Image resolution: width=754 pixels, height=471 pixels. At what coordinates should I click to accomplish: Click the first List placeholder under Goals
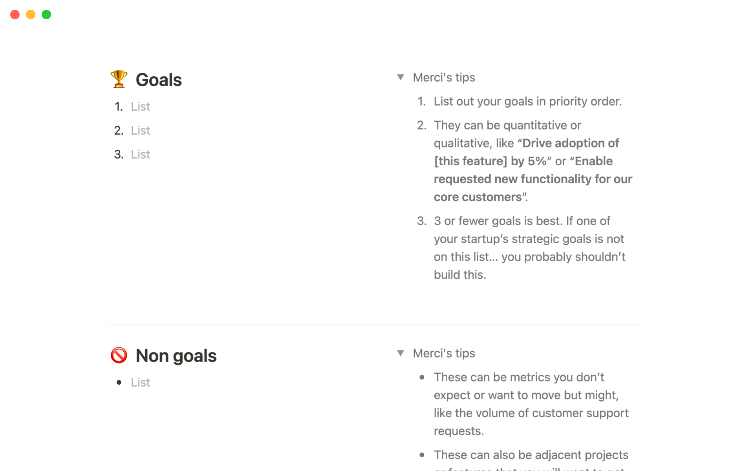coord(140,106)
